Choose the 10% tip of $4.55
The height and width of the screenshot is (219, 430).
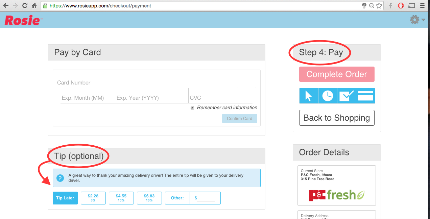click(x=121, y=198)
